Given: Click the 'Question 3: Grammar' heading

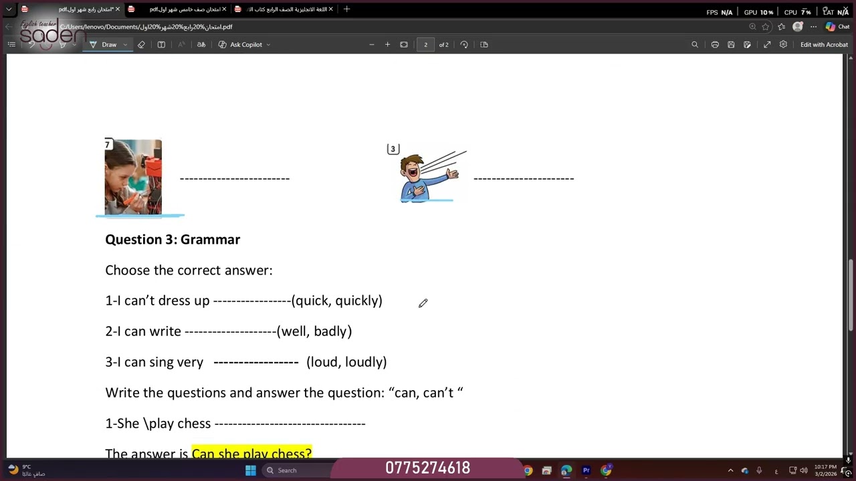Looking at the screenshot, I should [x=173, y=239].
